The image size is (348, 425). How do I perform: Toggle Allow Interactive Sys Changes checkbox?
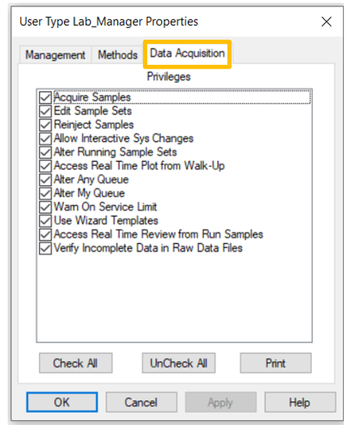[x=45, y=139]
